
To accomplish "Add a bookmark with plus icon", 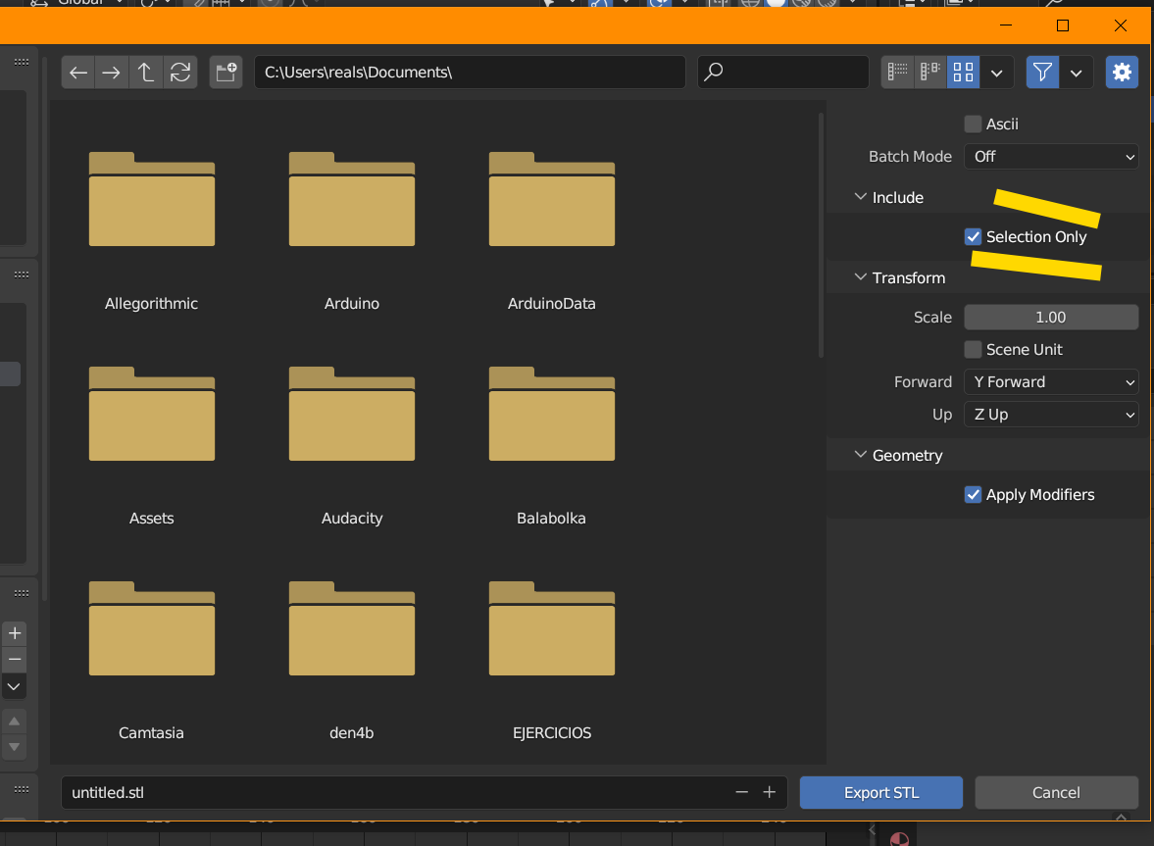I will 14,632.
